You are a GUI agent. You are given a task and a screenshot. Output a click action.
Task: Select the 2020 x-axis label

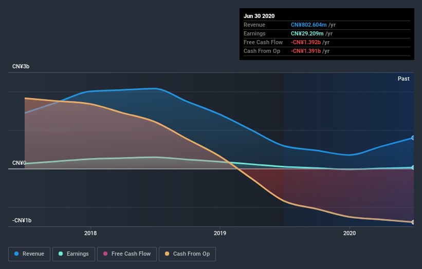pyautogui.click(x=350, y=233)
